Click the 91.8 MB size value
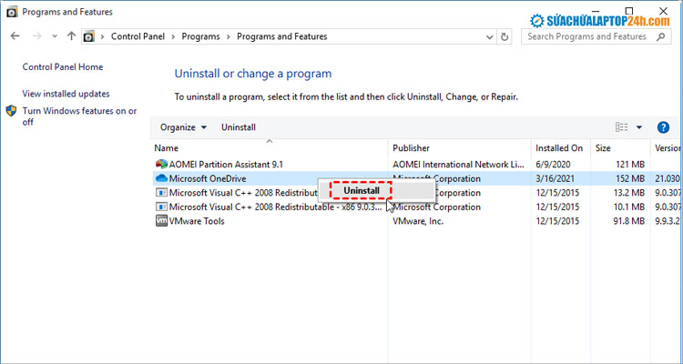The width and height of the screenshot is (683, 364). 628,221
